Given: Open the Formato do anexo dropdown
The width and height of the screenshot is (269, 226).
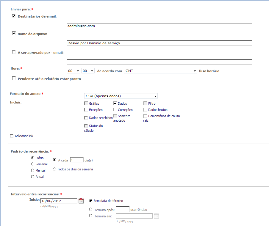Looking at the screenshot, I should coord(121,96).
